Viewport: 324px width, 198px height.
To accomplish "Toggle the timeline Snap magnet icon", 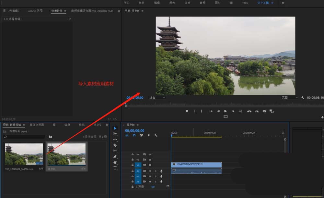I will pos(134,135).
